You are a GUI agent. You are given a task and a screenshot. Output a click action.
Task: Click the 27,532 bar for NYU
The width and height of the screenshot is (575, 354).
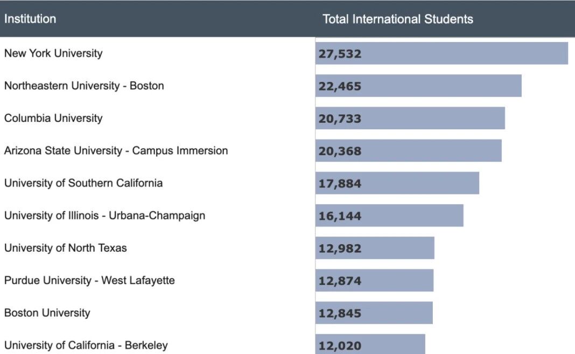(441, 53)
